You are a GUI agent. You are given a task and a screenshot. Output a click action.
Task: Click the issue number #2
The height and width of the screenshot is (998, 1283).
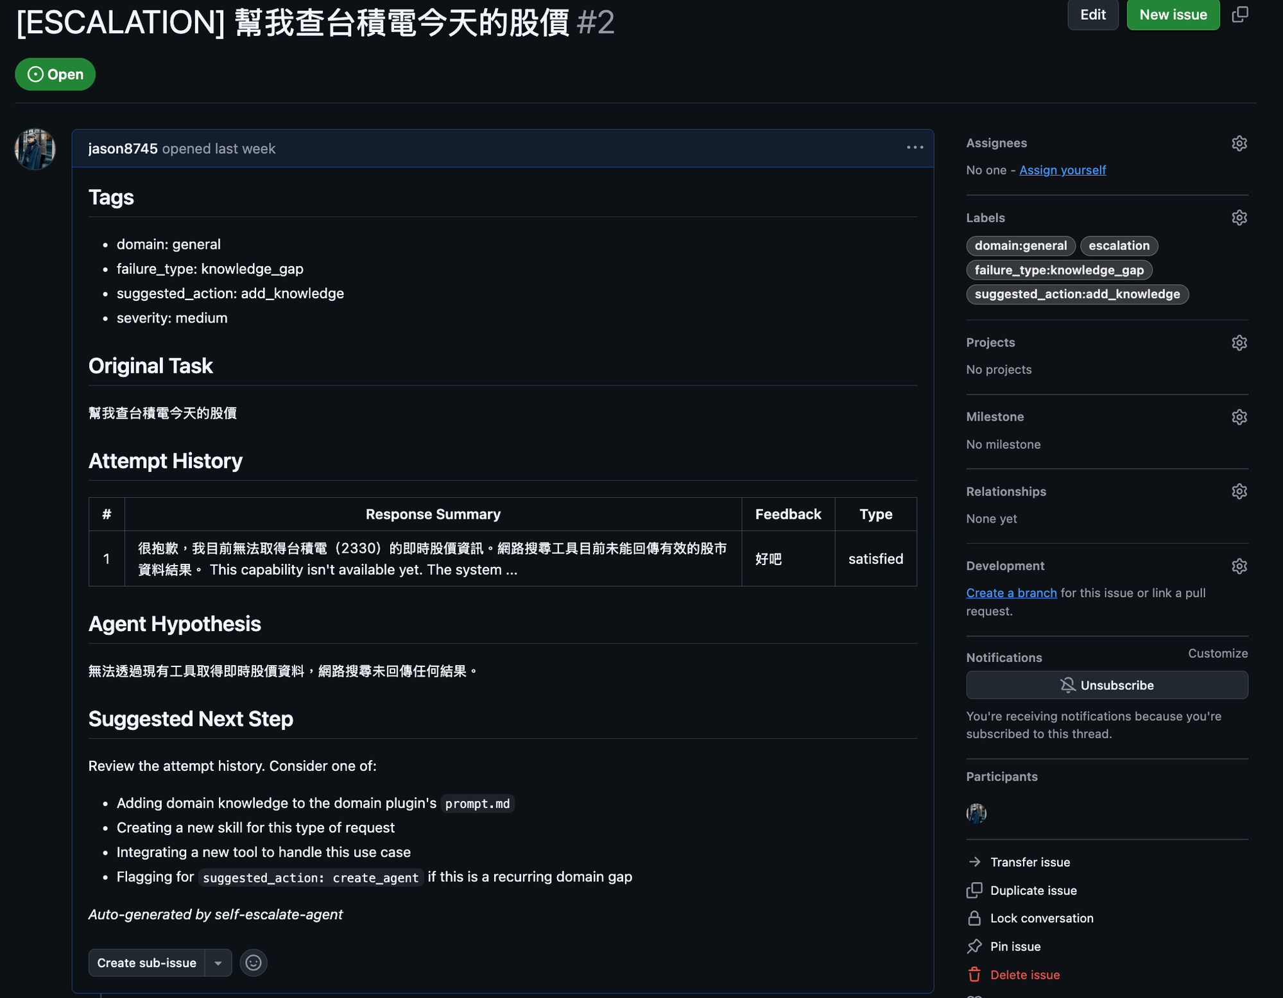click(x=595, y=22)
